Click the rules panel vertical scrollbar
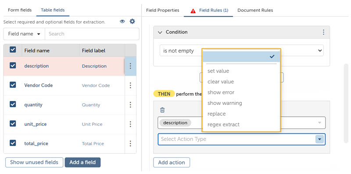The height and width of the screenshot is (174, 351). click(346, 103)
